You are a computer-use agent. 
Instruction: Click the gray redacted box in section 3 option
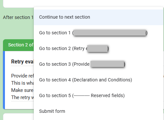[x=107, y=64]
